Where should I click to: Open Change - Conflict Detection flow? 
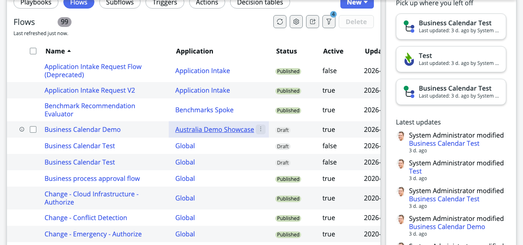(x=86, y=218)
